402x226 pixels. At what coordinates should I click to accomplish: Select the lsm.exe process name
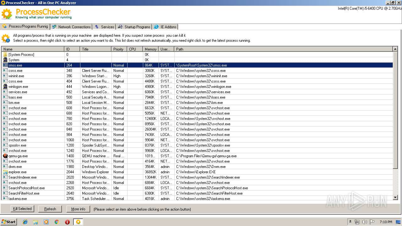click(x=14, y=102)
